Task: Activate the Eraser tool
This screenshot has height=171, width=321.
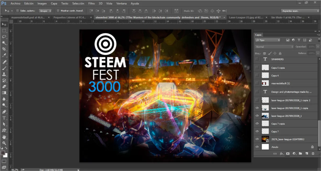Action: (x=4, y=87)
